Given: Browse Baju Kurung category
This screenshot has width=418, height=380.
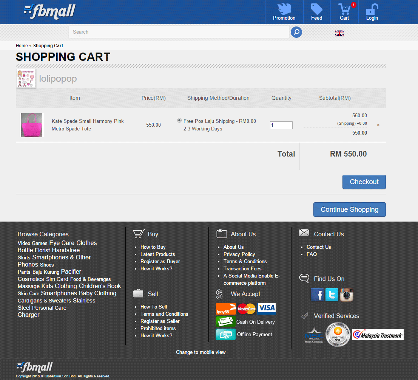Looking at the screenshot, I should pyautogui.click(x=46, y=272).
